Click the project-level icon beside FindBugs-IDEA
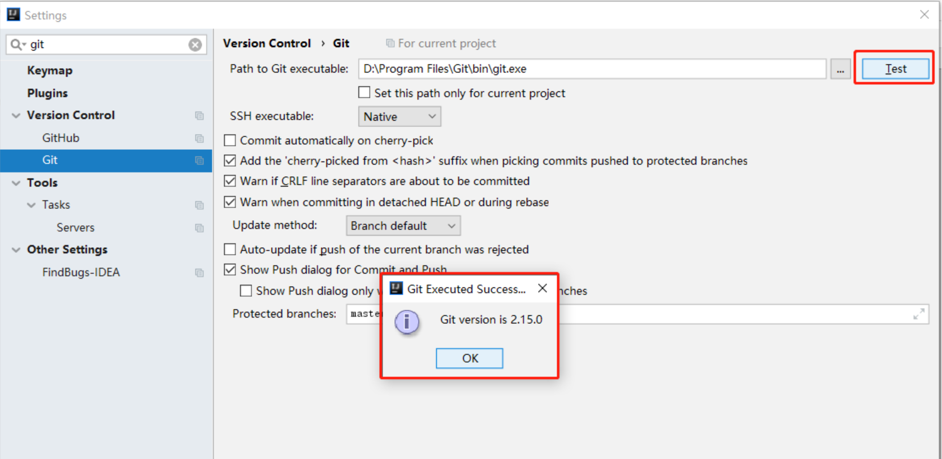The width and height of the screenshot is (942, 459). tap(199, 273)
